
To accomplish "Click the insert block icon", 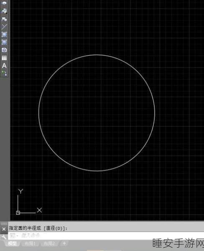I will [x=4, y=11].
